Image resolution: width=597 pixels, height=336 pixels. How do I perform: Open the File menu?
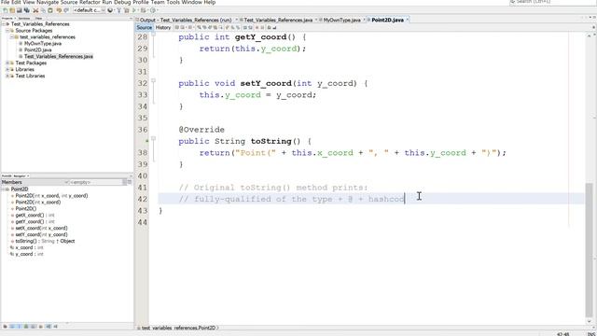click(x=6, y=2)
